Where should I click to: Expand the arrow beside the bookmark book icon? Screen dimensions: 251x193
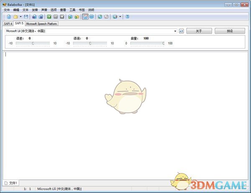click(x=120, y=17)
